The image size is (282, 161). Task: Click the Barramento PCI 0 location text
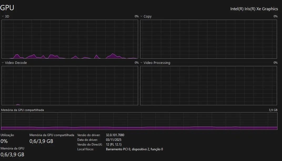134,149
